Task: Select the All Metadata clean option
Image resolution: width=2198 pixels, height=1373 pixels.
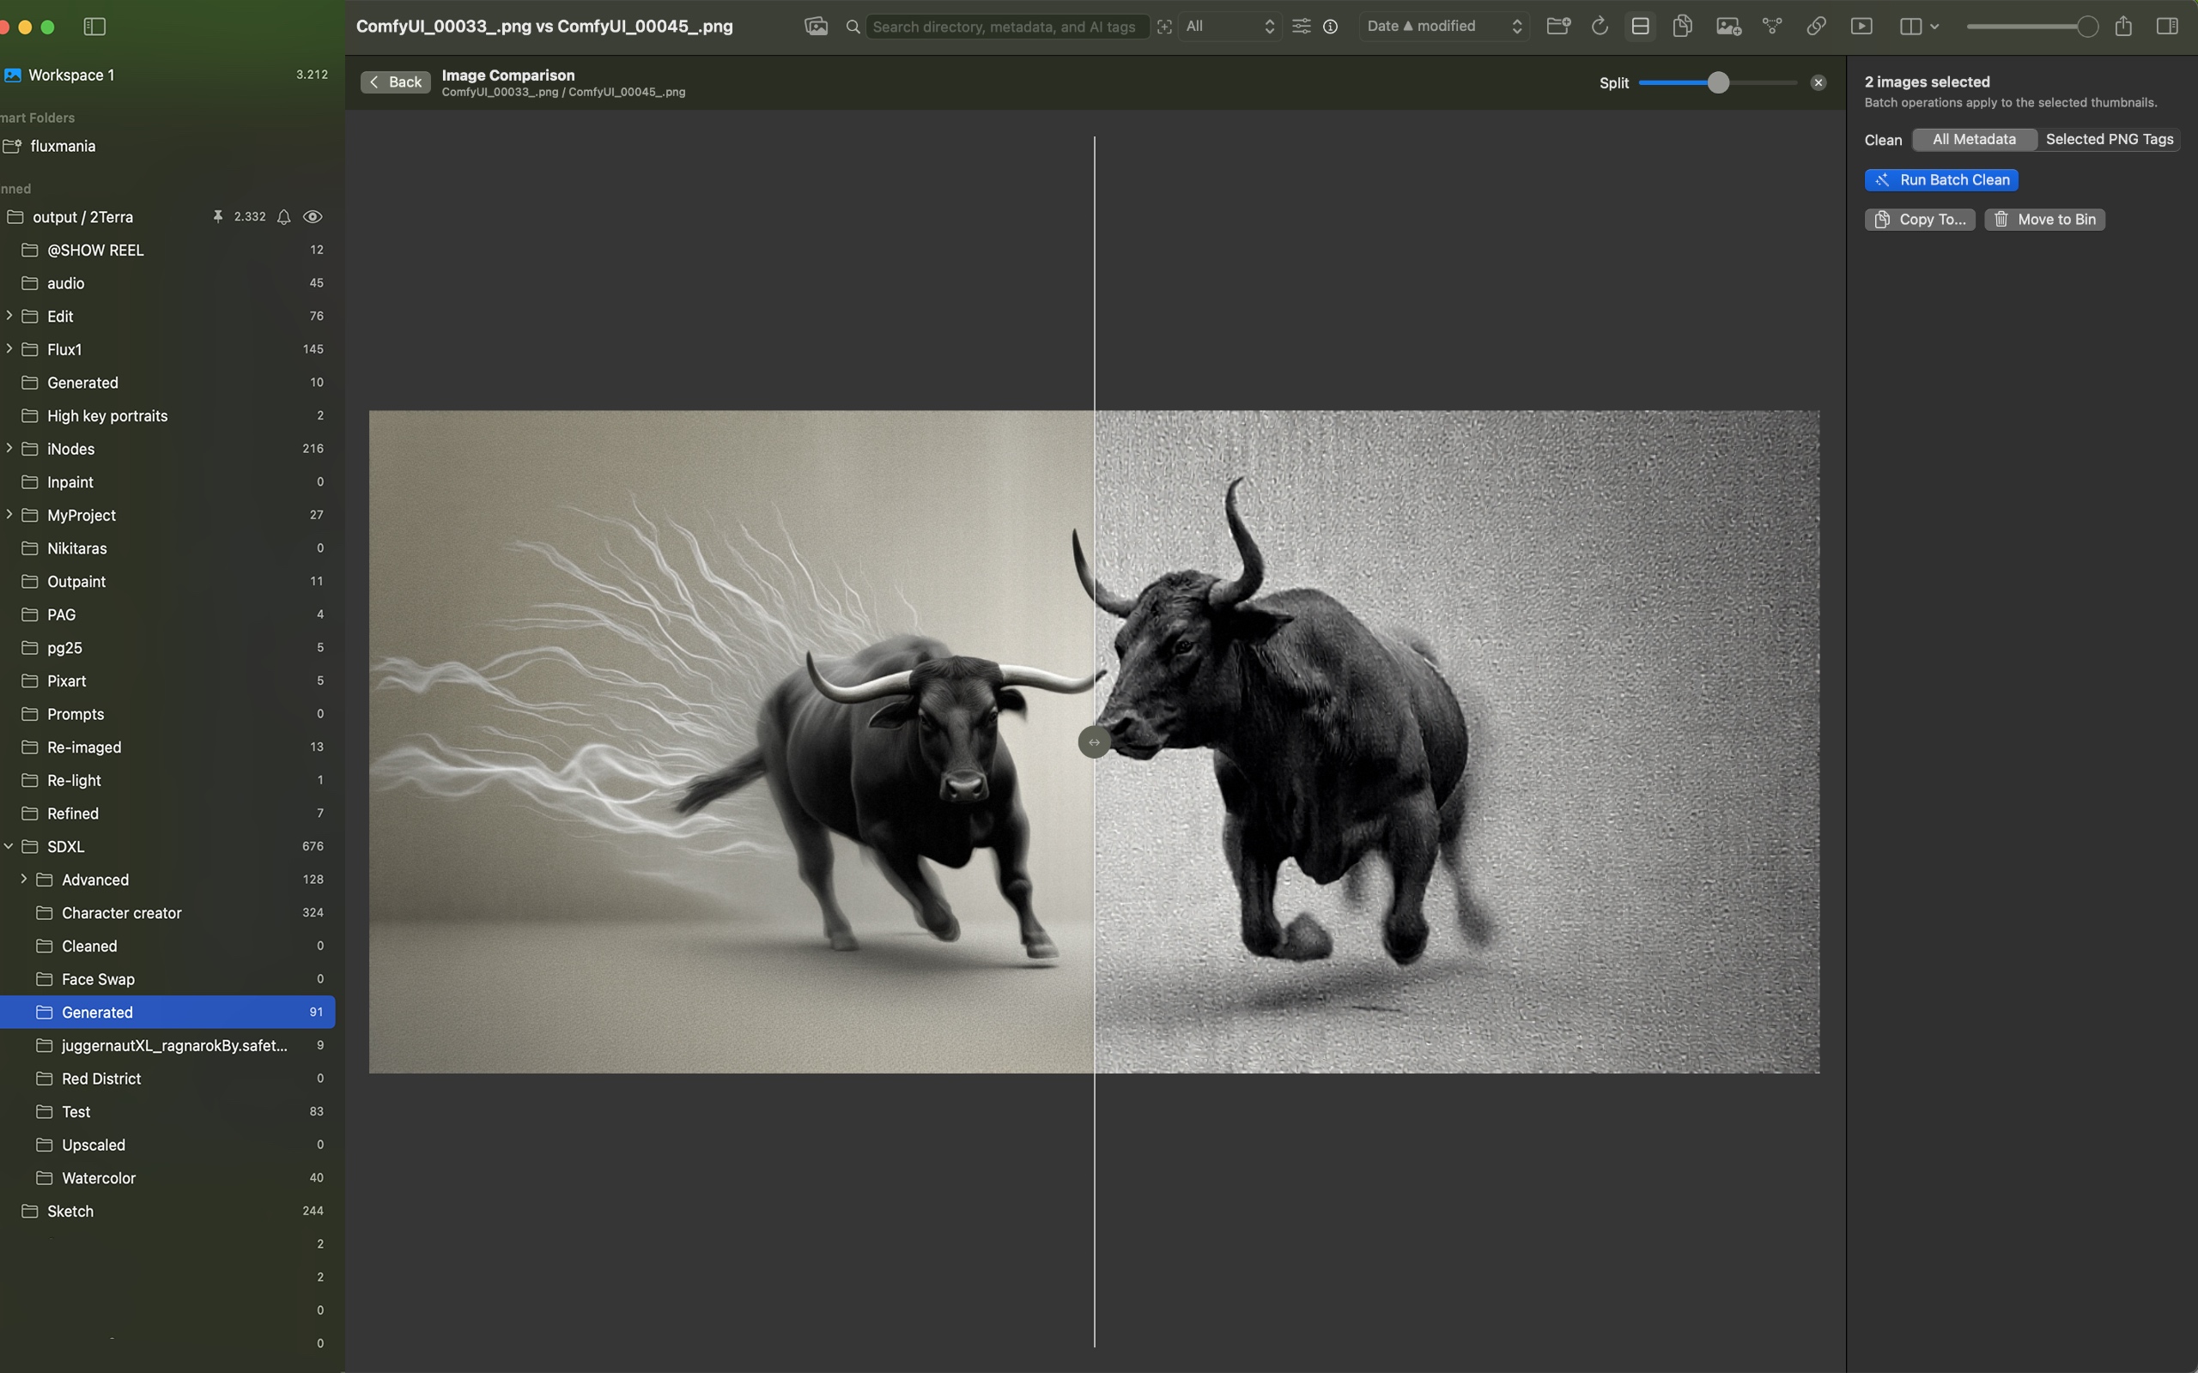Action: click(x=1974, y=139)
